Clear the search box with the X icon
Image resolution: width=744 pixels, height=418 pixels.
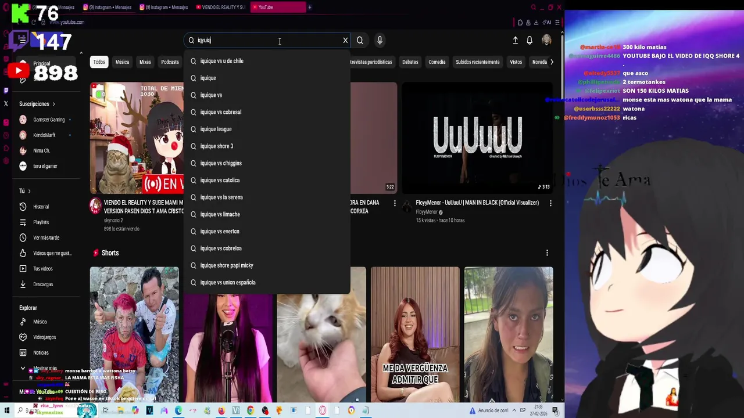pyautogui.click(x=345, y=41)
